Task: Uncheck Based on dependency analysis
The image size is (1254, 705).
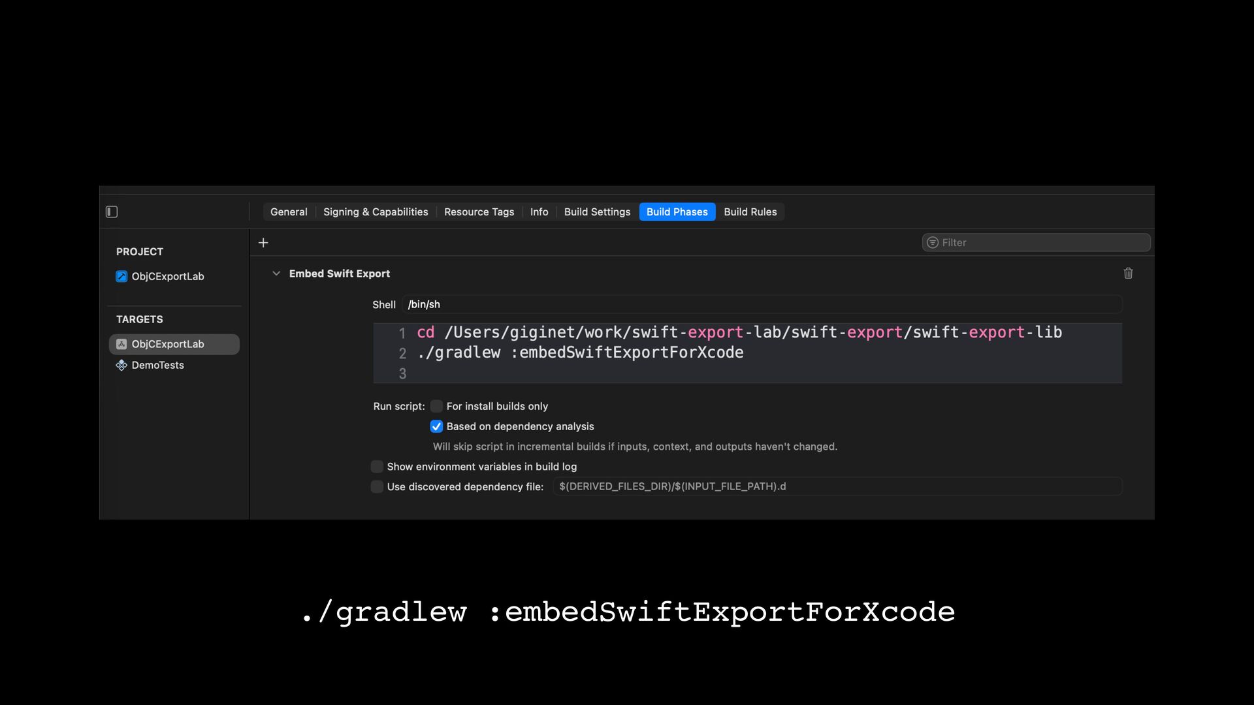Action: pyautogui.click(x=436, y=426)
